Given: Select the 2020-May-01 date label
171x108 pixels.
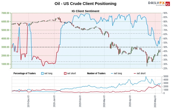Looking at the screenshot, I should click(x=155, y=101).
